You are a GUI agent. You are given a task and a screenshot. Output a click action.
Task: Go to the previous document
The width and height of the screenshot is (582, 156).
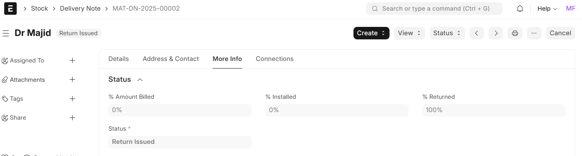(476, 33)
